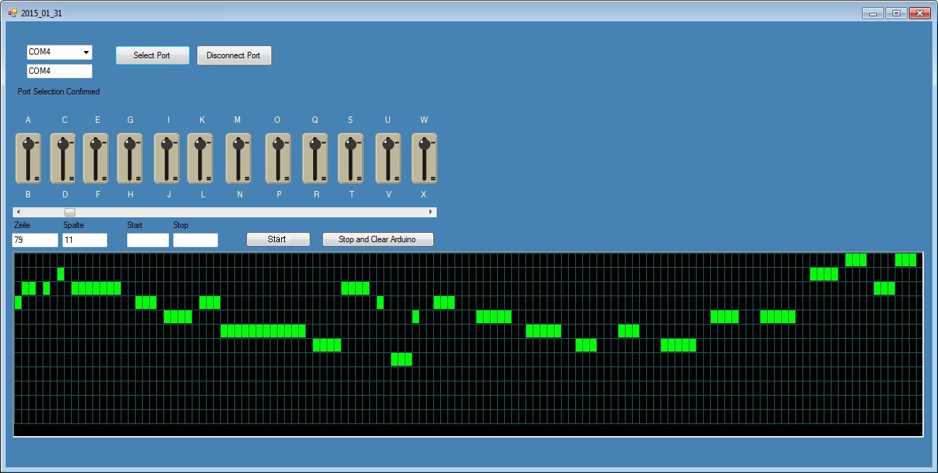Toggle the E/F switch
Viewport: 938px width, 473px height.
tap(96, 158)
